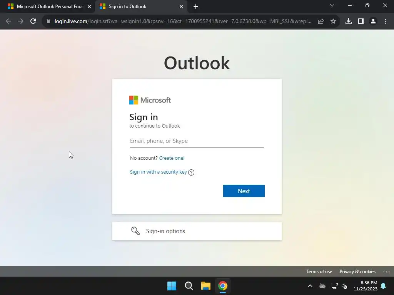
Task: Click the network status tray icon
Action: [334, 286]
